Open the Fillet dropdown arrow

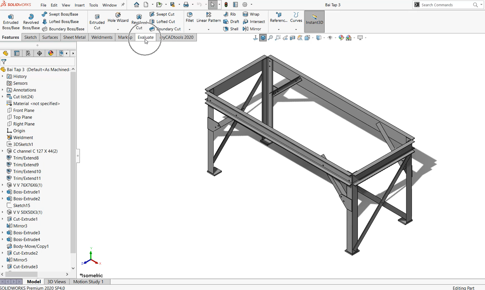[189, 29]
